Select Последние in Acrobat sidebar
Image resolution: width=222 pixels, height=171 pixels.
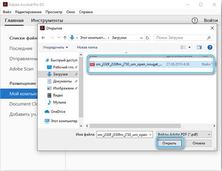point(21,48)
